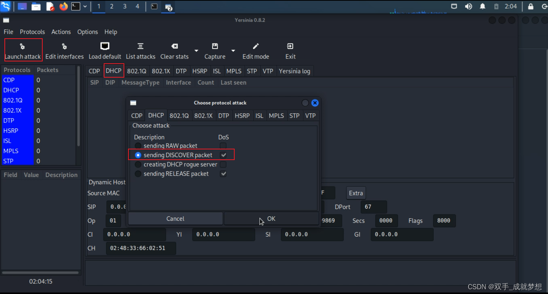Select the STP tab in the attack dialog
The width and height of the screenshot is (548, 294).
(x=294, y=116)
